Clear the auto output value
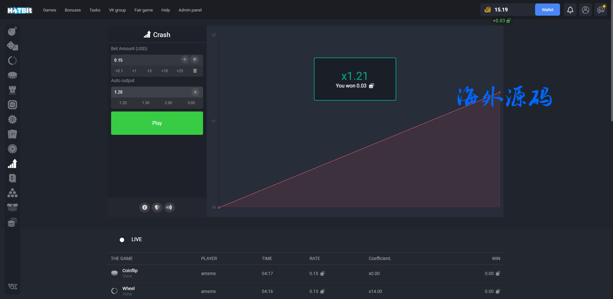Screen dimensions: 613x299 [195, 92]
